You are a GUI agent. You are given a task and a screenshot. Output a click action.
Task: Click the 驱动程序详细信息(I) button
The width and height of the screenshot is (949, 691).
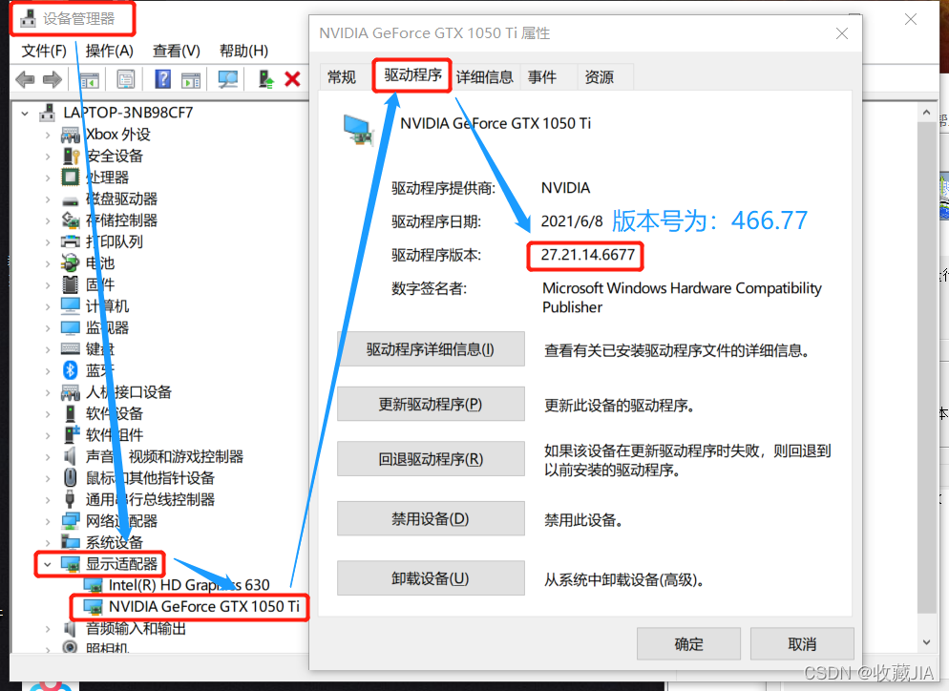tap(431, 349)
